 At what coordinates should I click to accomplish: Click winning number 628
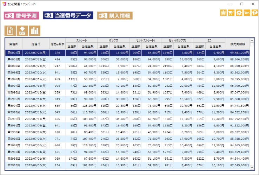pyautogui.click(x=57, y=132)
